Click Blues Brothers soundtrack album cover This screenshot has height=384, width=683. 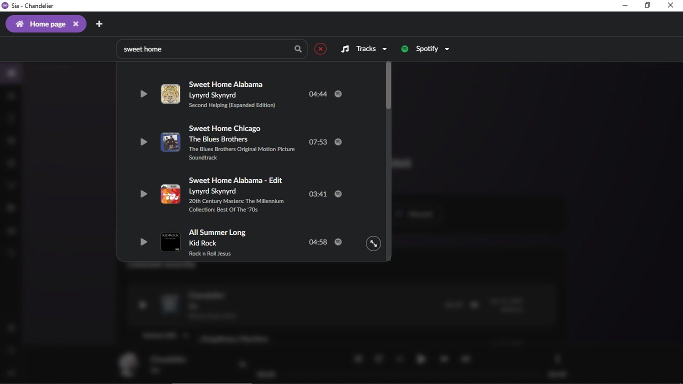coord(170,142)
